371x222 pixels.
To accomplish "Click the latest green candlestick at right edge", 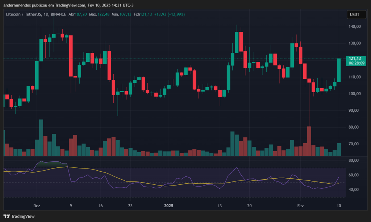I will click(339, 70).
